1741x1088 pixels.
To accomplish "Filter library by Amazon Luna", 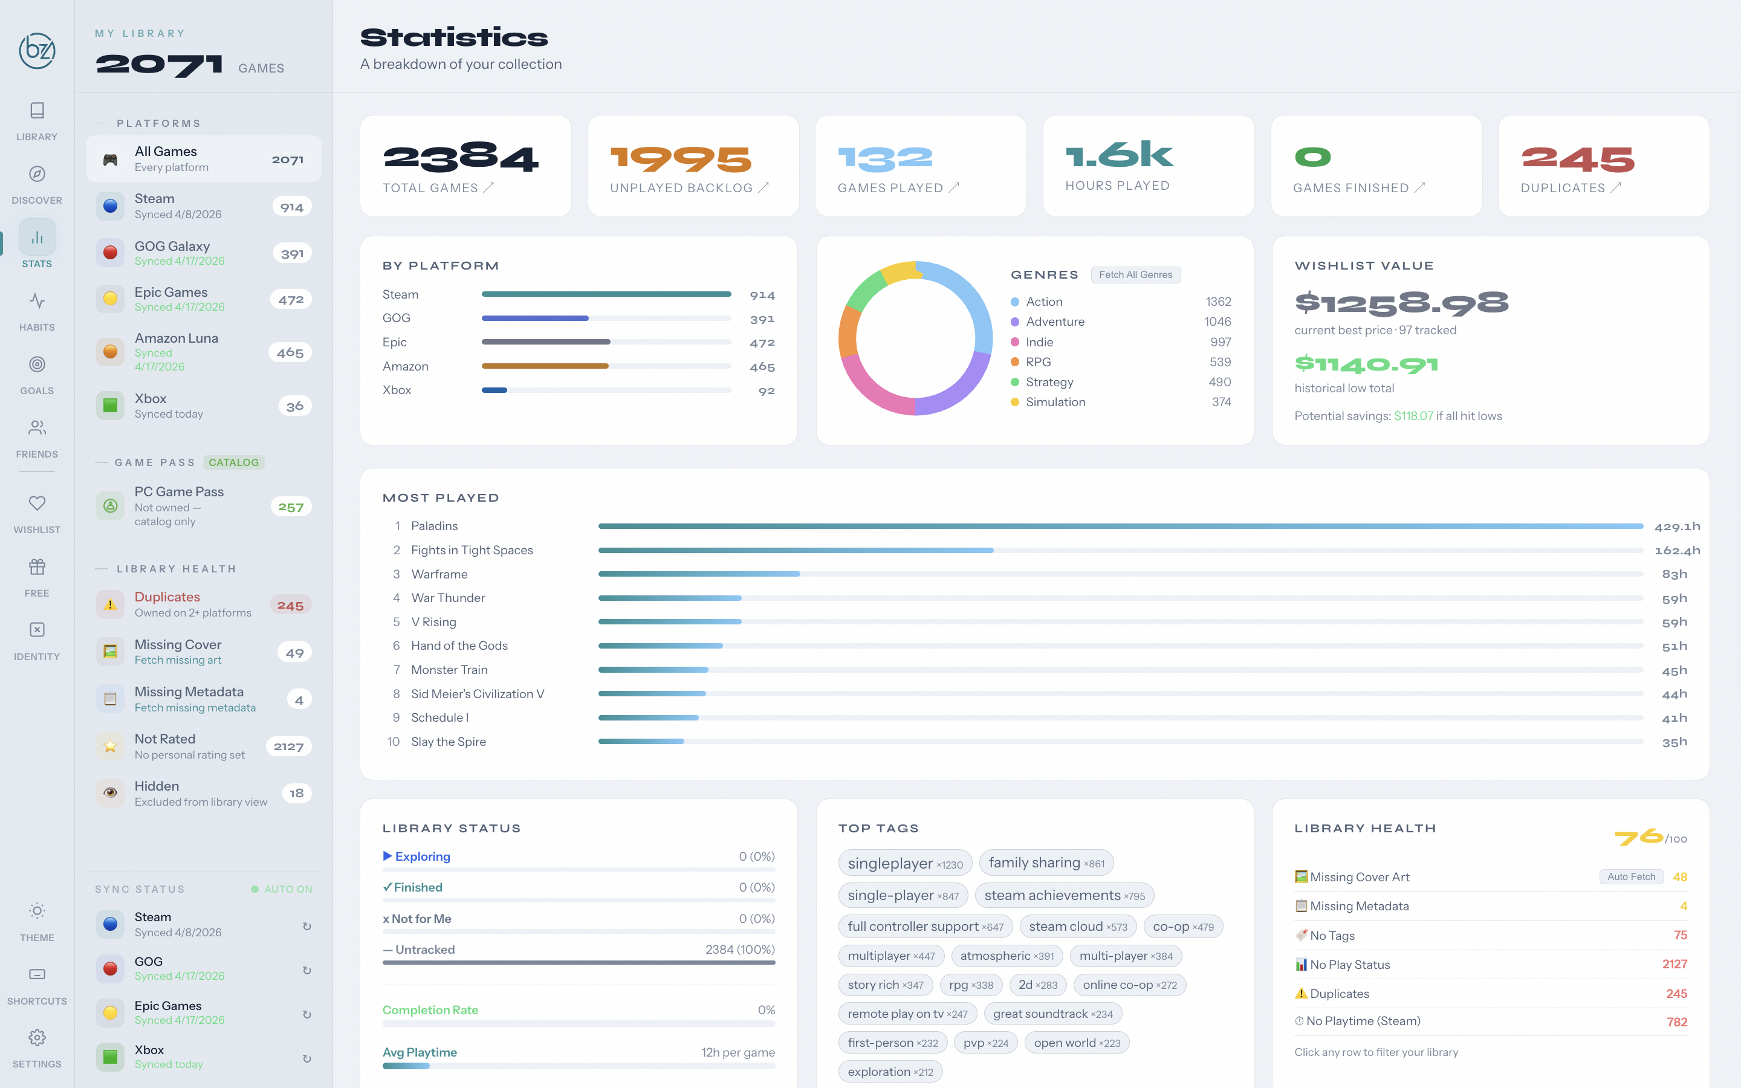I will [204, 352].
